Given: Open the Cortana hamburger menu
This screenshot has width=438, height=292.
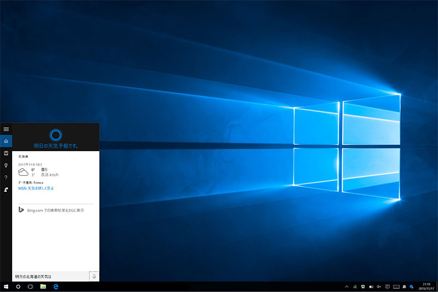Looking at the screenshot, I should (x=6, y=129).
